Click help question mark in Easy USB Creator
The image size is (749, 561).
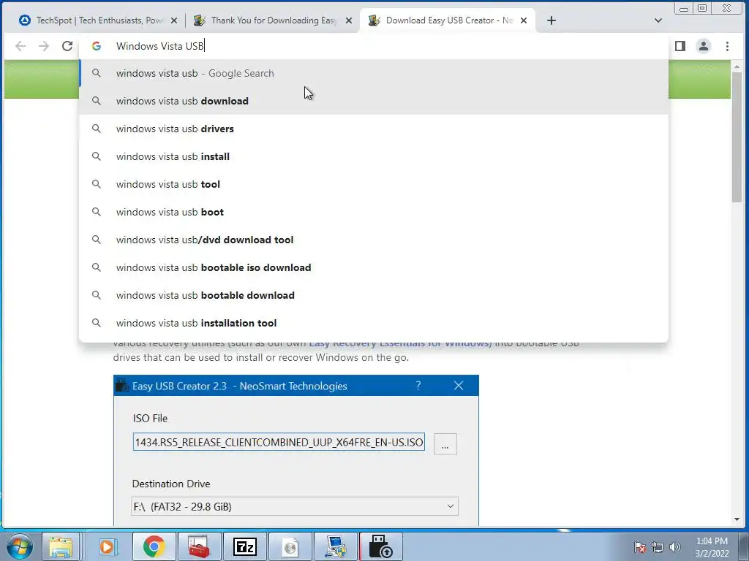[x=418, y=386]
